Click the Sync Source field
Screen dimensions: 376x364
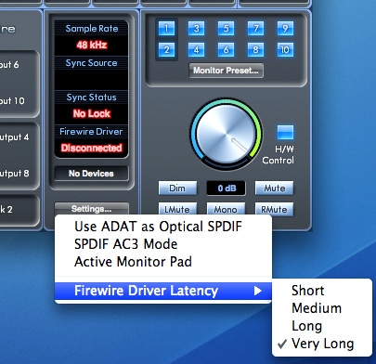pyautogui.click(x=92, y=80)
